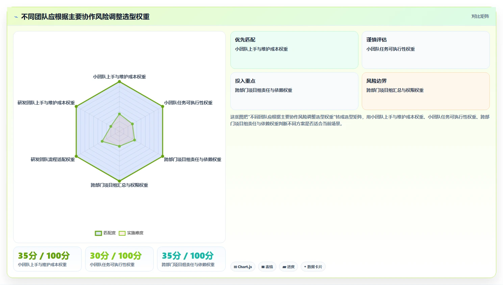Click the header icon before the title
503x285 pixels.
click(x=16, y=17)
